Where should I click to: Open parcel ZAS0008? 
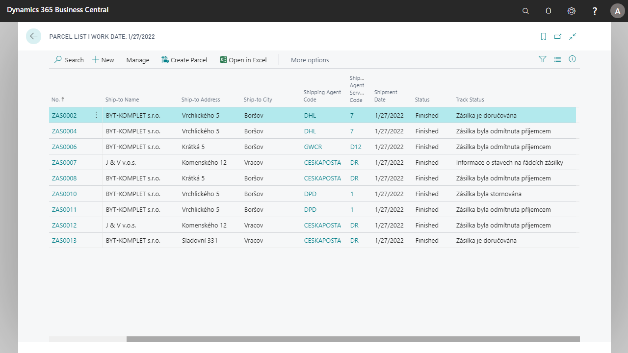pyautogui.click(x=64, y=178)
